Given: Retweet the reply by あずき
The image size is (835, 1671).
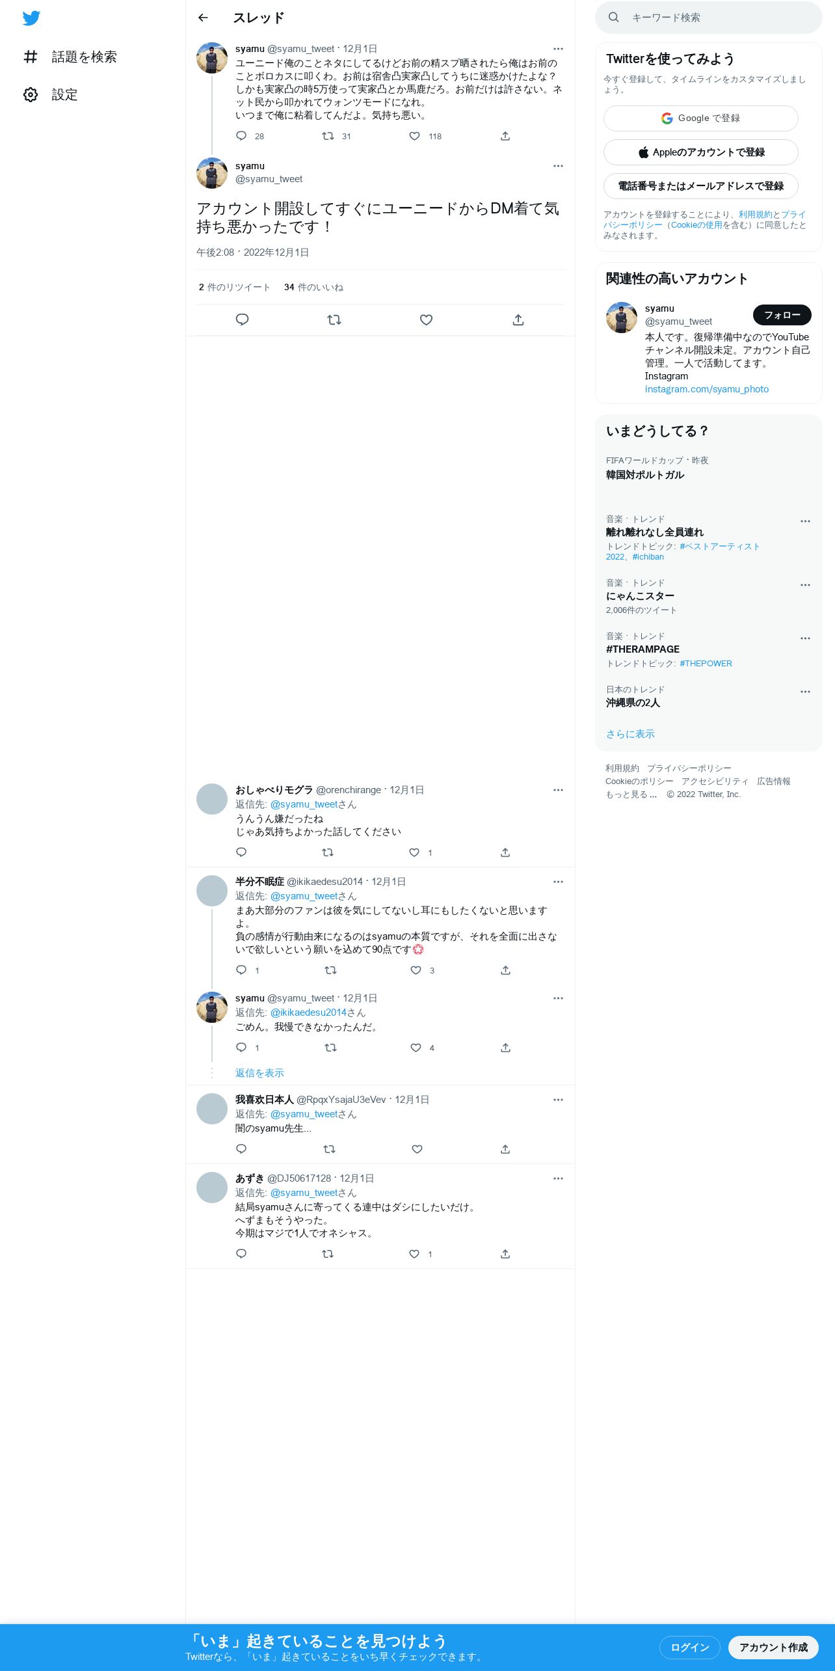Looking at the screenshot, I should [328, 1254].
